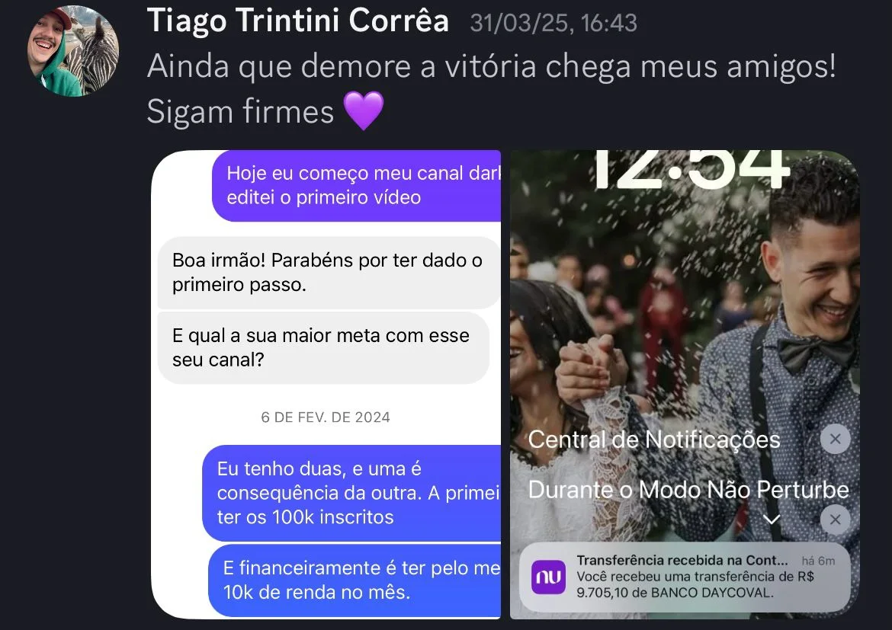The width and height of the screenshot is (892, 630).
Task: Open the chat screenshot attachment
Action: 326,385
